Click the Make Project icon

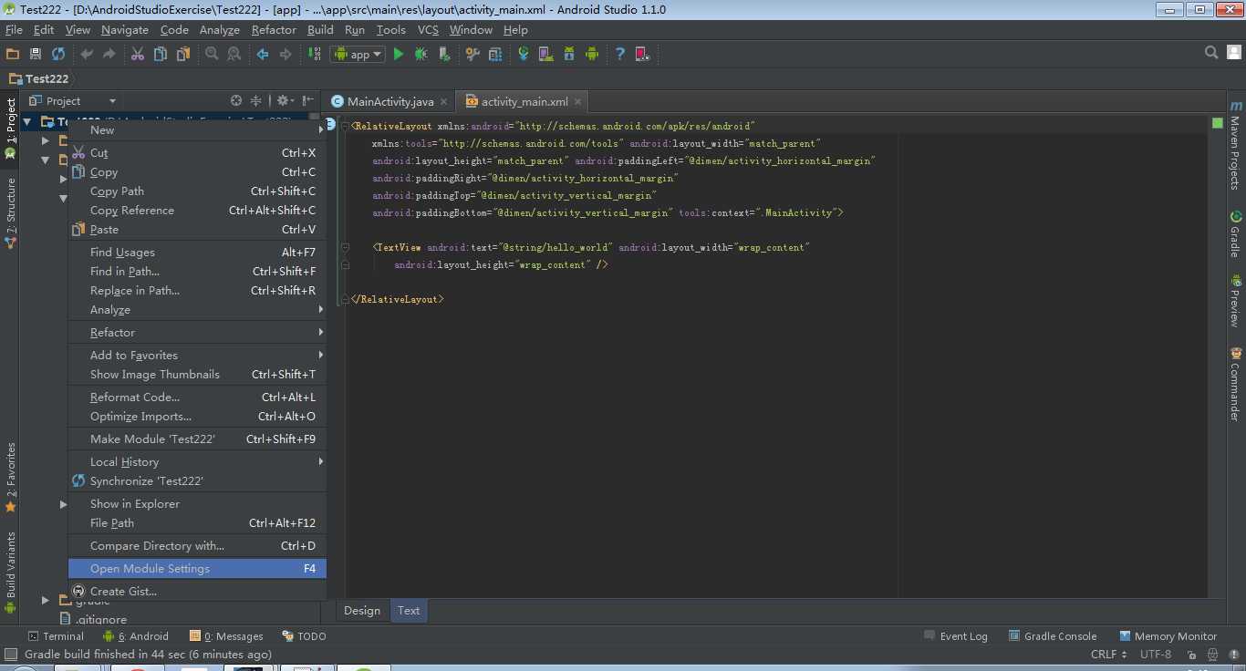pyautogui.click(x=314, y=54)
